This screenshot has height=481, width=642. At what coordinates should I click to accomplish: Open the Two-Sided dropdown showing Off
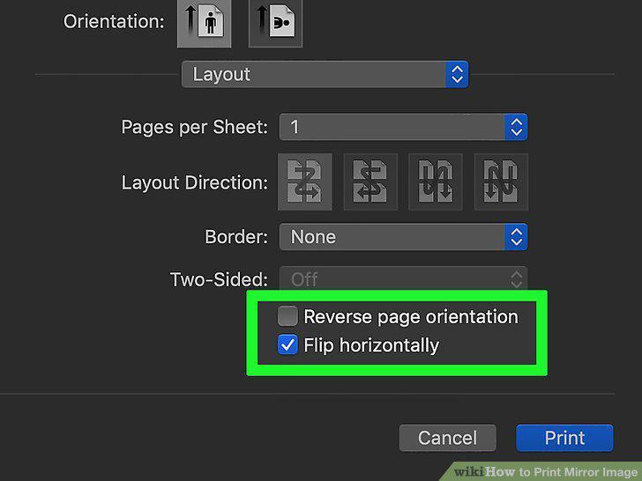pos(403,279)
